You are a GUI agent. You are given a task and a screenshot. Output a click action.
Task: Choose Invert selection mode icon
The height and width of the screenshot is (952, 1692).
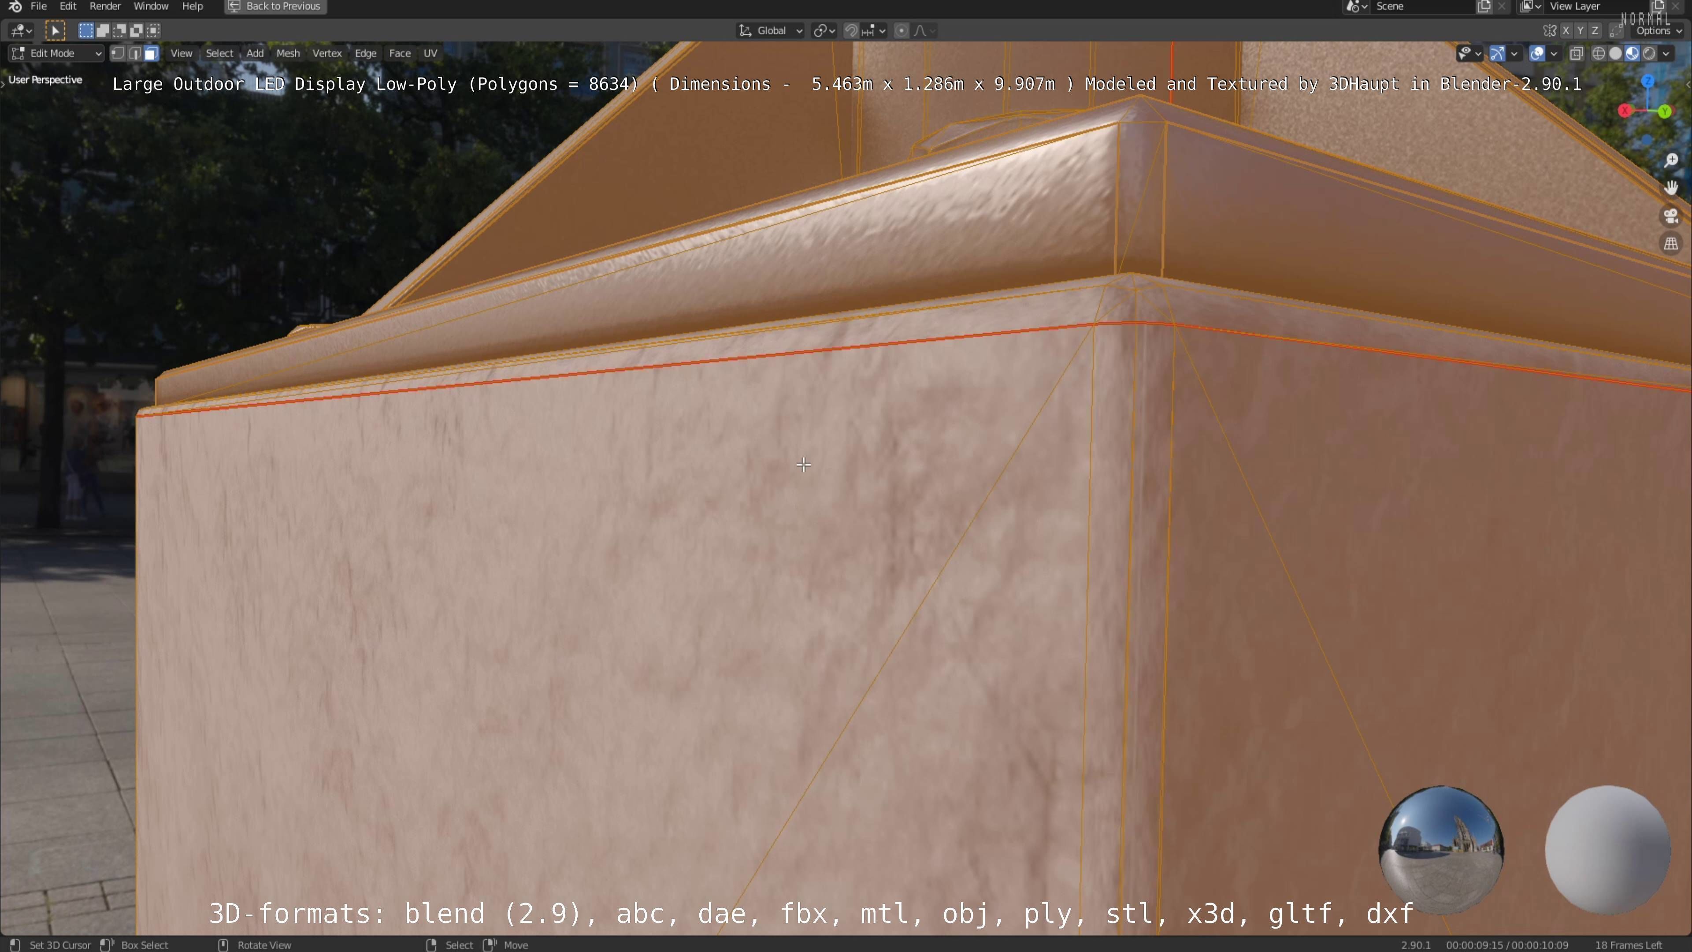[x=137, y=31]
